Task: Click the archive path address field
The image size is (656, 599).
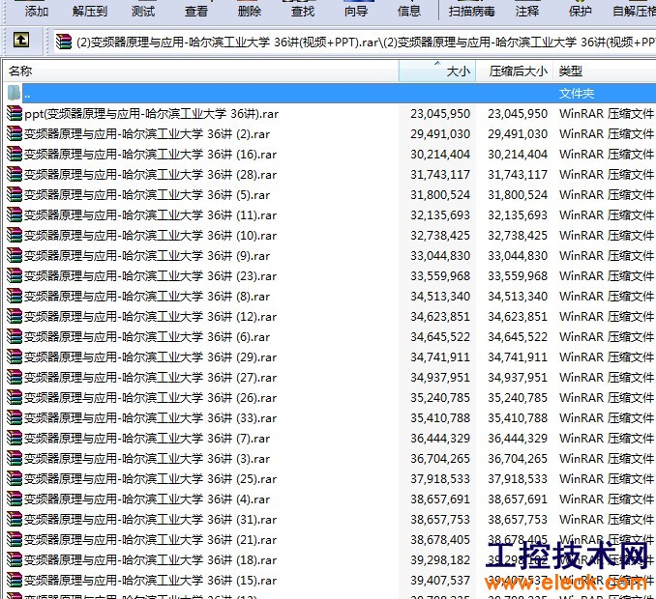Action: (x=355, y=42)
